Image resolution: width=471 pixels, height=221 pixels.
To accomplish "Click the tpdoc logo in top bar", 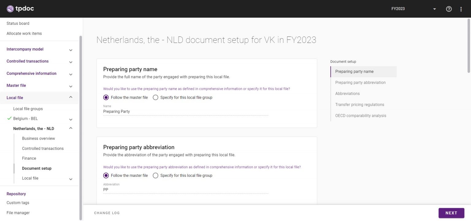I will [x=20, y=9].
